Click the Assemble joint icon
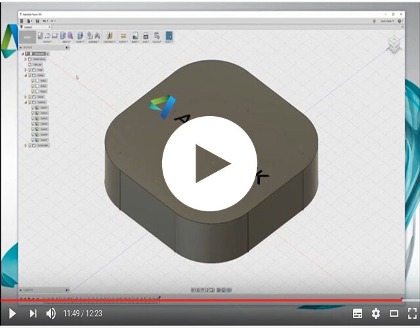 pyautogui.click(x=97, y=35)
